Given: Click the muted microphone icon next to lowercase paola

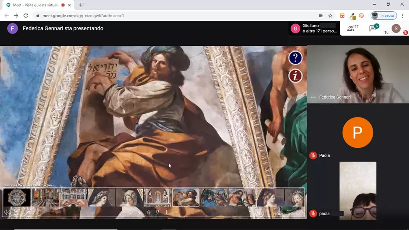Looking at the screenshot, I should [x=313, y=214].
